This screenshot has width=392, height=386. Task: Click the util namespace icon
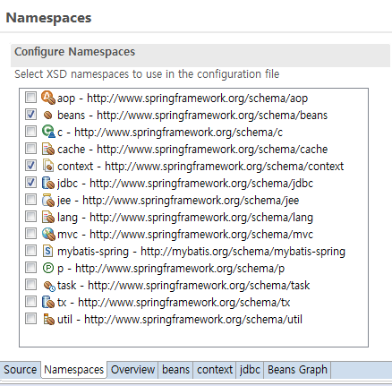[48, 319]
